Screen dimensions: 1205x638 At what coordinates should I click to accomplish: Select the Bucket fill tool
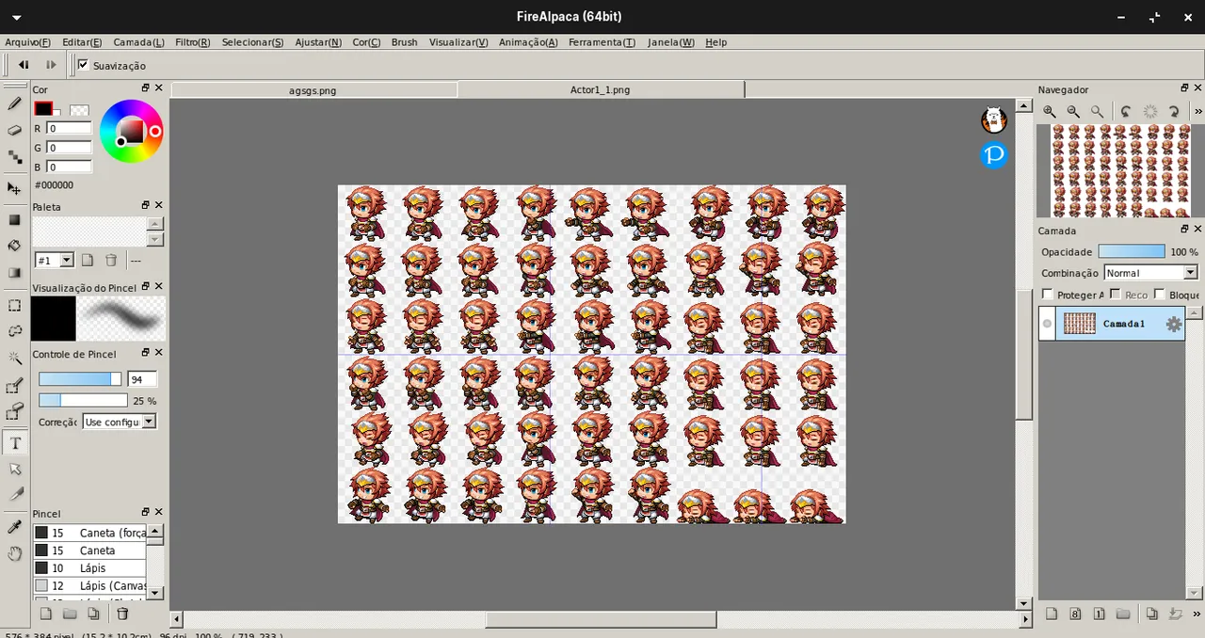coord(14,246)
